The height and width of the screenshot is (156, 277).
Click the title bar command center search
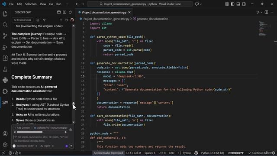[140, 4]
